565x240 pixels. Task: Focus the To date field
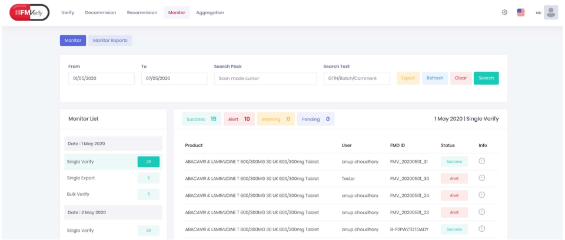pos(174,78)
